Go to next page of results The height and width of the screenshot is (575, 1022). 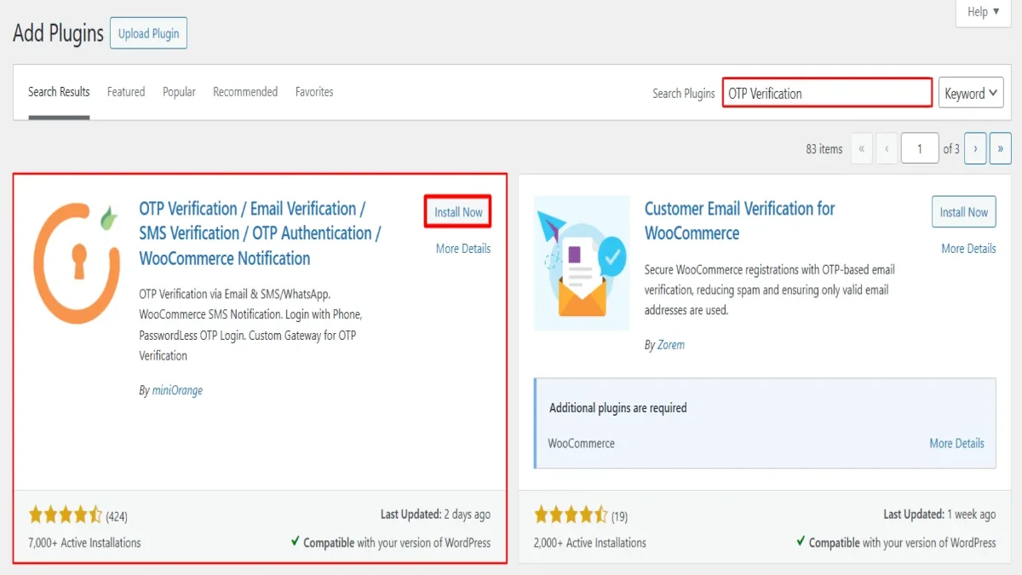pyautogui.click(x=975, y=148)
